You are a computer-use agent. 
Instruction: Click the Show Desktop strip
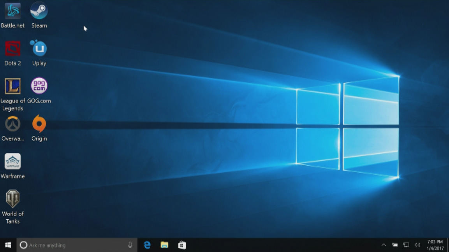click(x=448, y=245)
